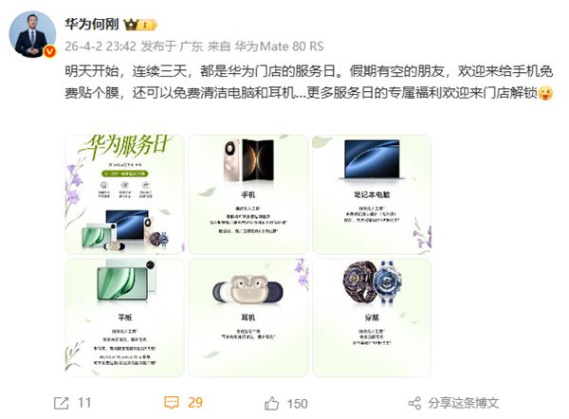Open comments via the 29 icon
Image resolution: width=569 pixels, height=419 pixels.
pyautogui.click(x=172, y=403)
